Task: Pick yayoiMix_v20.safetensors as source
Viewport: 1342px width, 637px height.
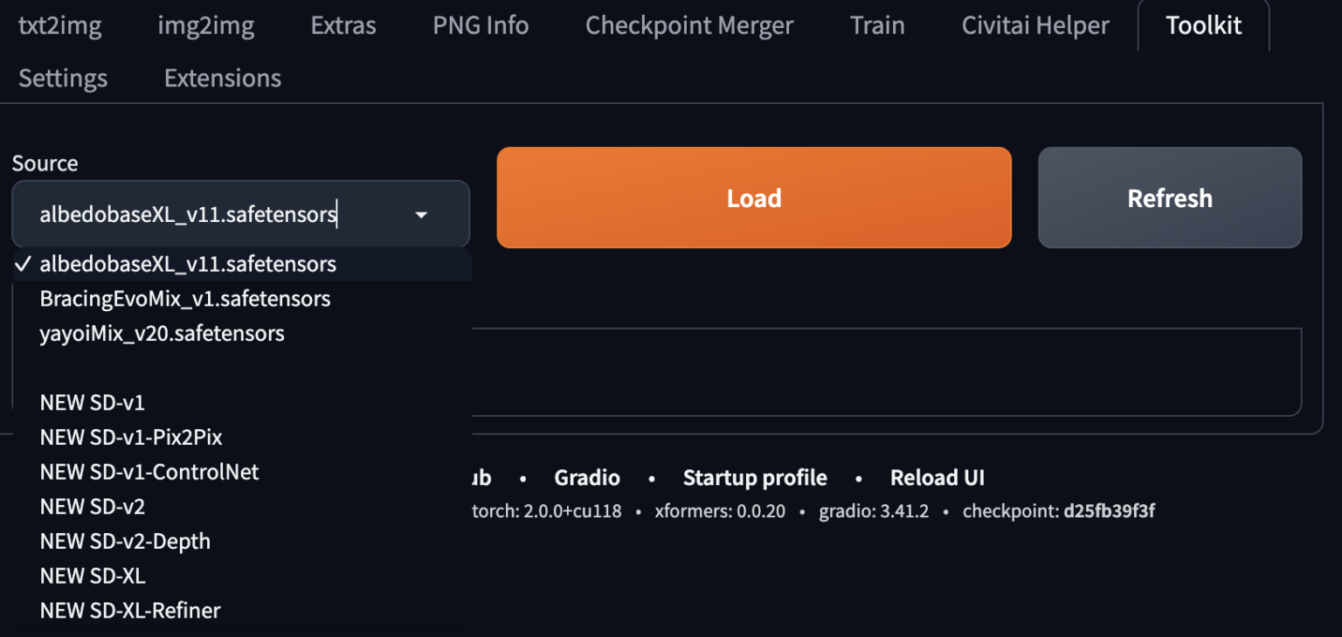Action: click(162, 334)
